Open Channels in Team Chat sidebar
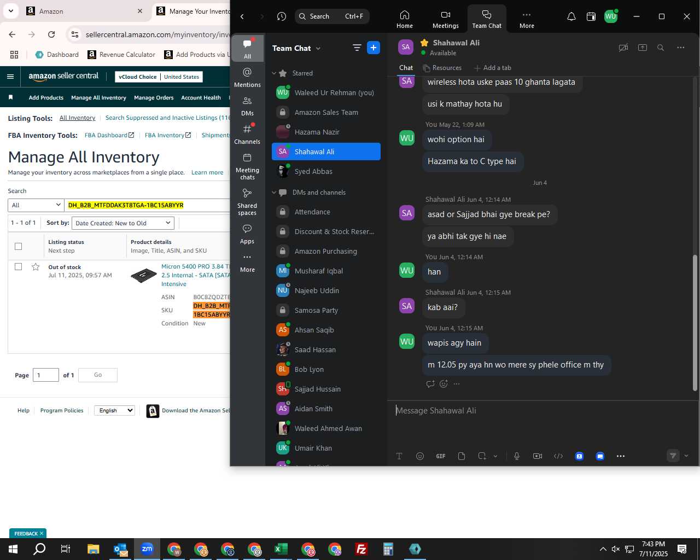Viewport: 700px width, 560px height. [247, 135]
